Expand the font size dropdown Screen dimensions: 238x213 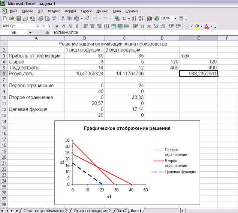pos(50,26)
